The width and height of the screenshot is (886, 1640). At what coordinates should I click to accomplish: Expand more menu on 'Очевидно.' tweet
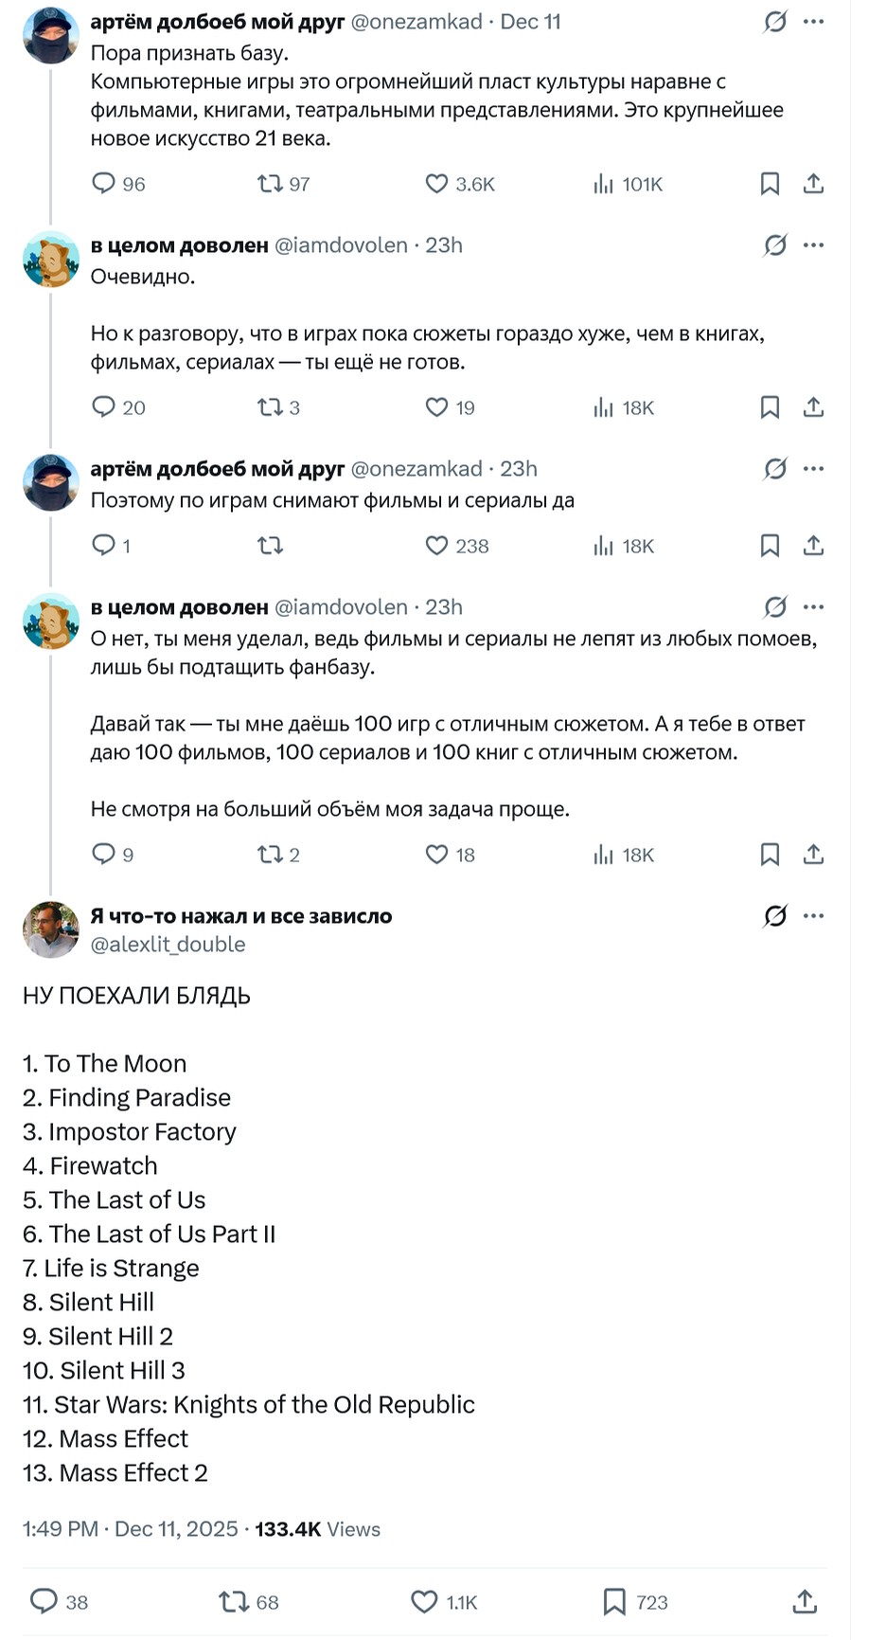[813, 245]
